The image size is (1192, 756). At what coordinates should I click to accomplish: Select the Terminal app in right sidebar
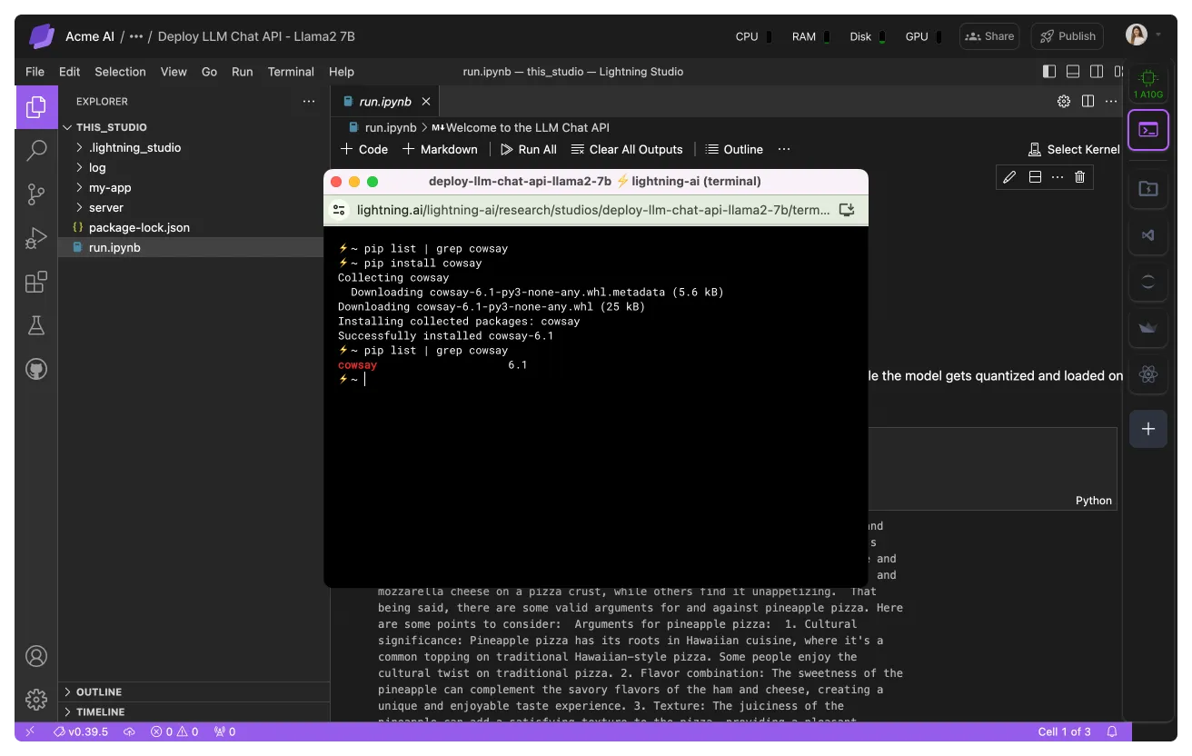coord(1148,130)
